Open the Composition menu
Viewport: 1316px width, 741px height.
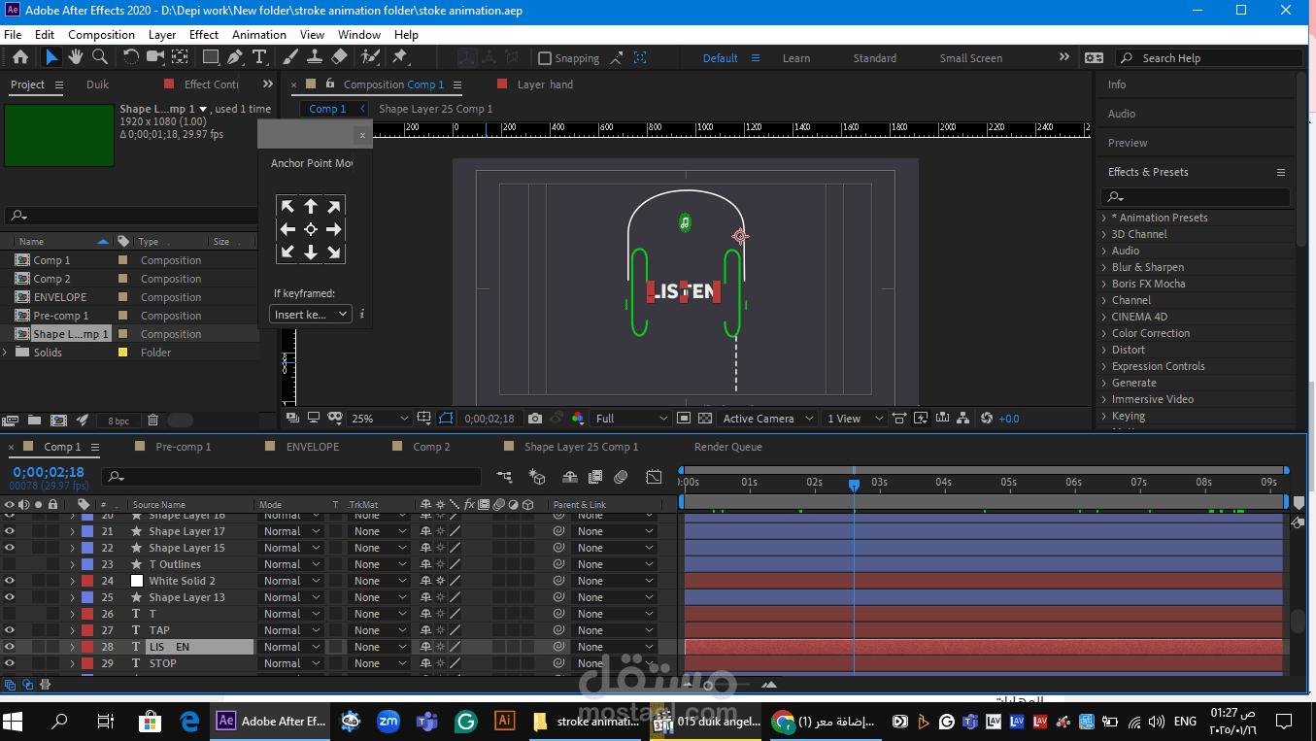pyautogui.click(x=101, y=34)
